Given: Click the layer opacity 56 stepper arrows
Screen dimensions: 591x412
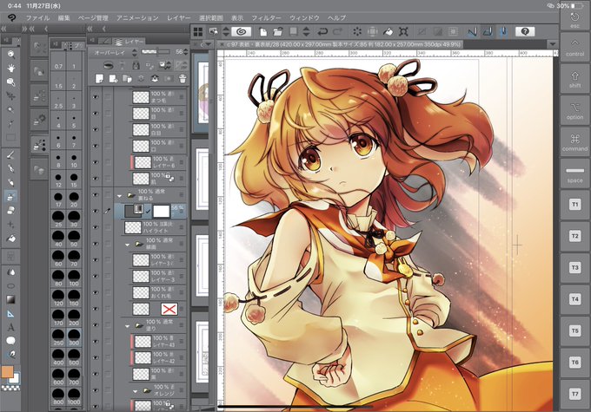Looking at the screenshot, I should [186, 52].
